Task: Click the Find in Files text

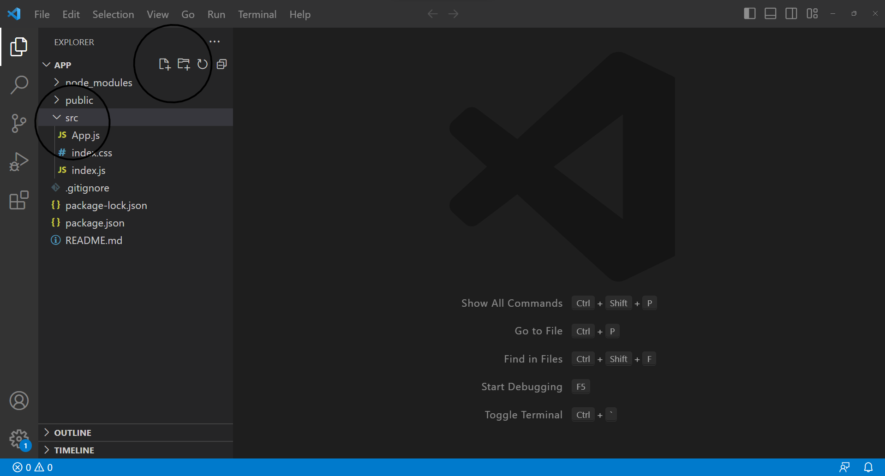Action: pyautogui.click(x=533, y=359)
